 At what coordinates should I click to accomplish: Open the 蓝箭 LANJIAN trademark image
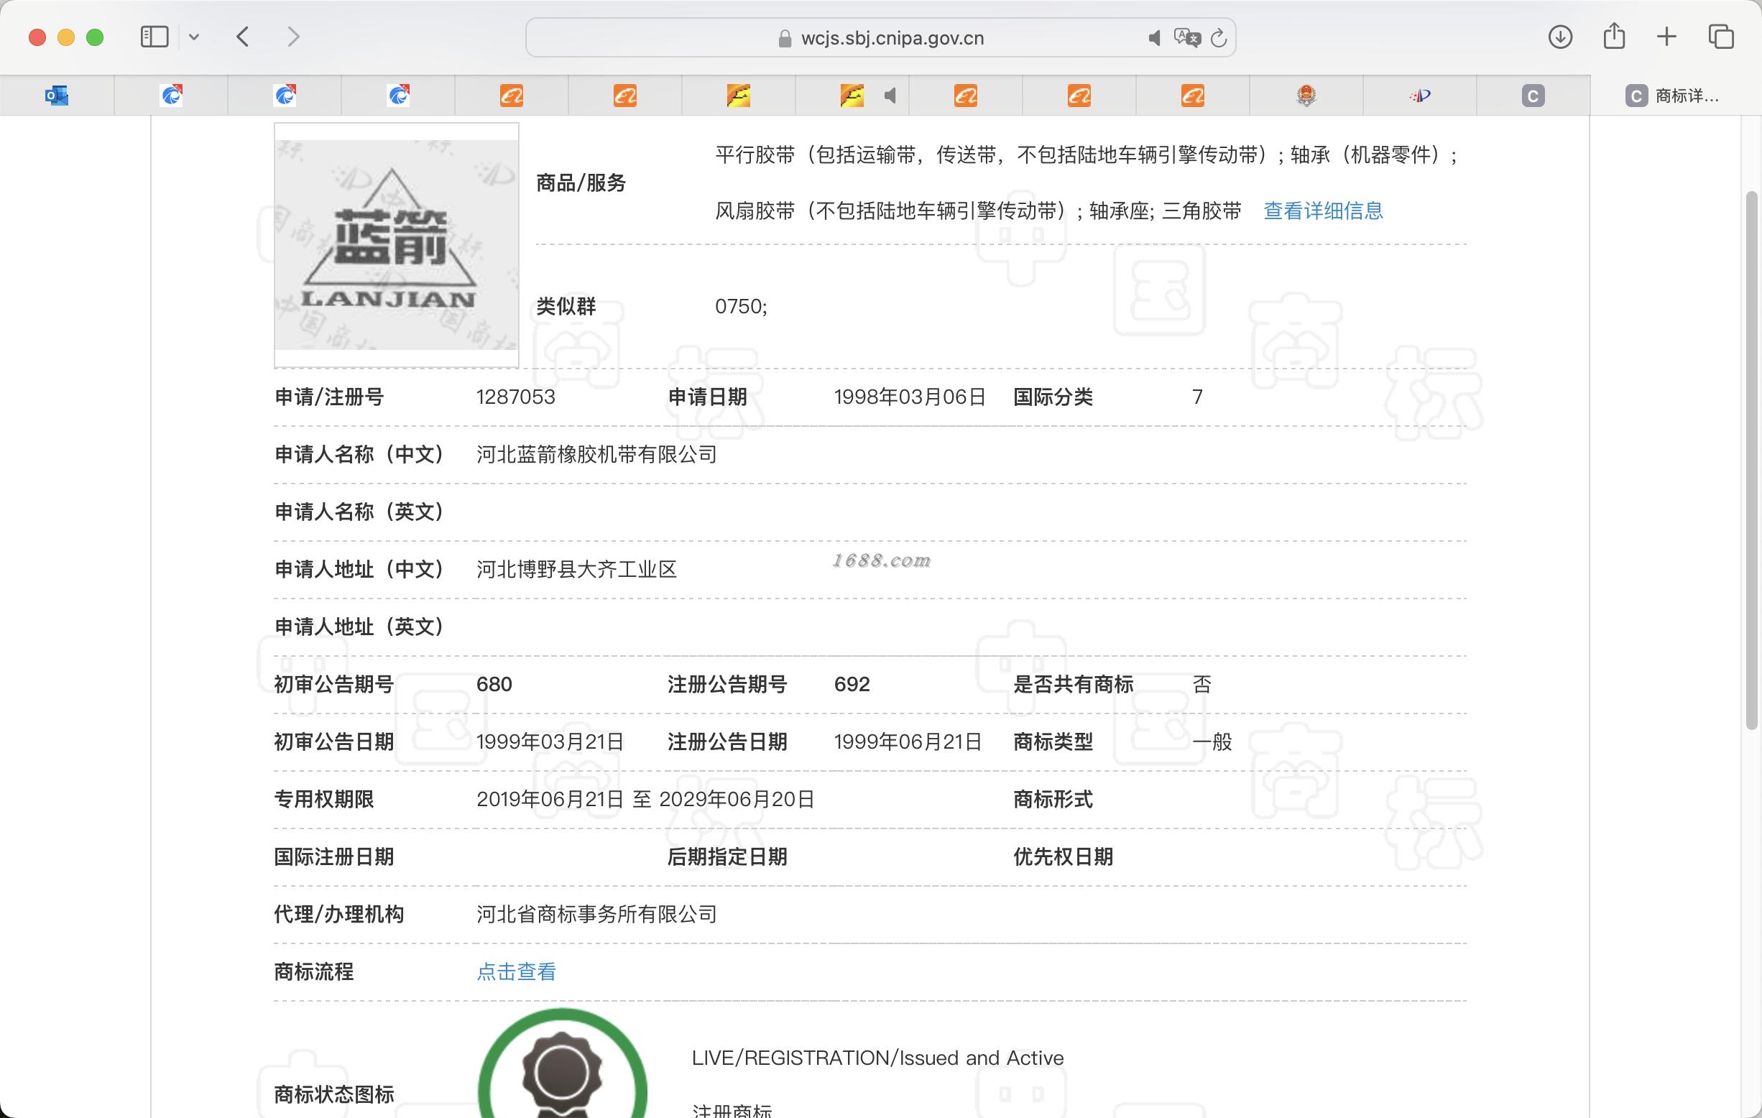point(397,244)
